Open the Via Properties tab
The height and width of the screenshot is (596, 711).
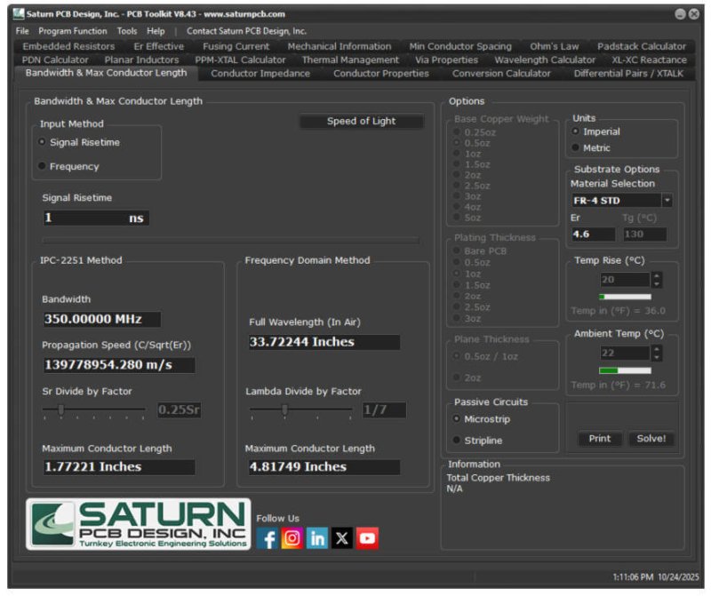point(446,60)
